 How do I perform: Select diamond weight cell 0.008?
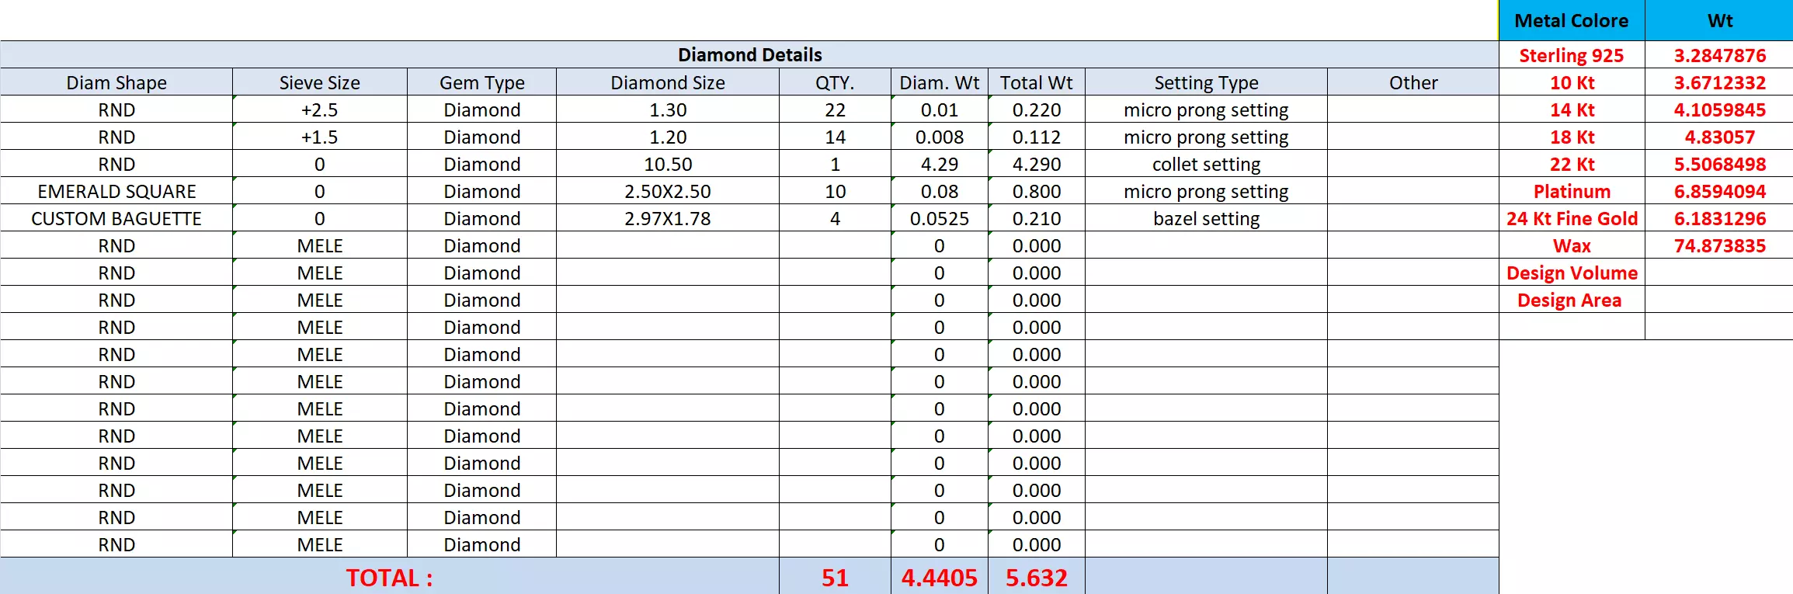[940, 137]
